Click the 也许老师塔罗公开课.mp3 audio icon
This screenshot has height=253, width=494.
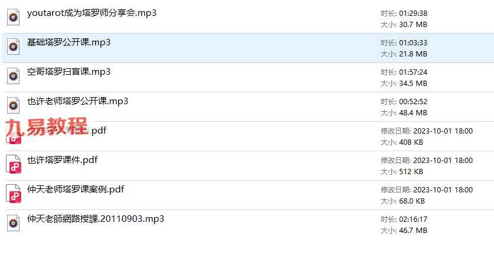13,105
